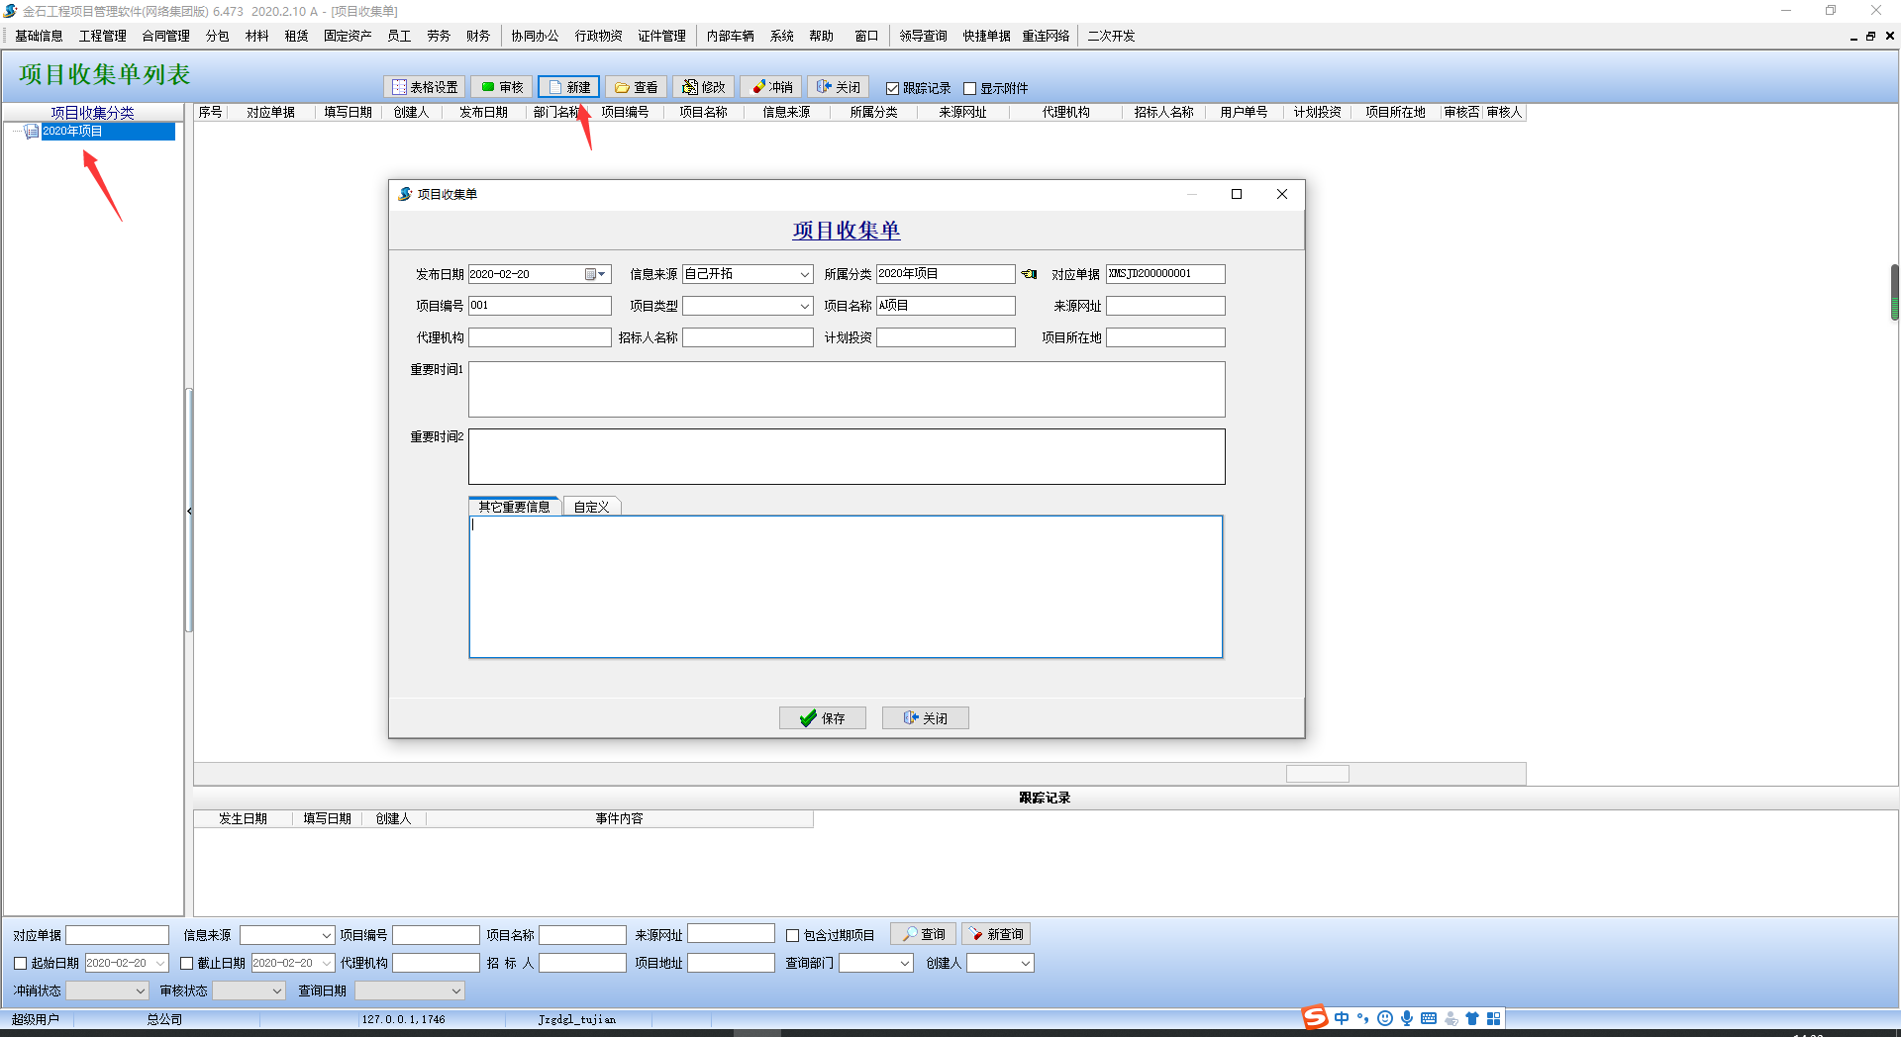This screenshot has height=1037, width=1901.
Task: Click the horizontal scrollbar thumb below the list
Action: click(x=1317, y=774)
